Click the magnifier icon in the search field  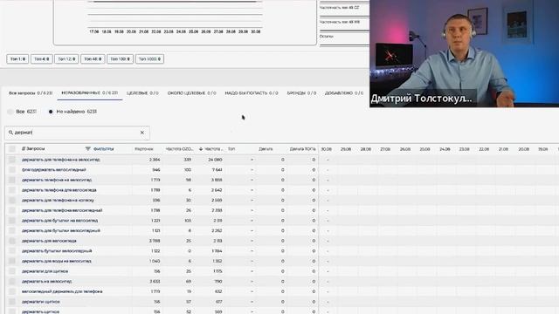[x=10, y=133]
